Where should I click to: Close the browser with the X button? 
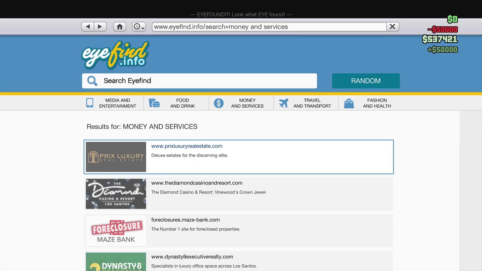tap(392, 27)
